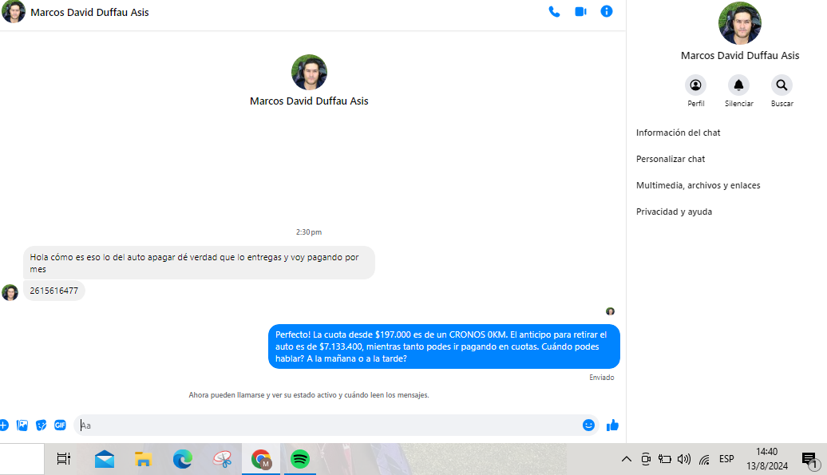Open Spotify from the taskbar

[300, 459]
